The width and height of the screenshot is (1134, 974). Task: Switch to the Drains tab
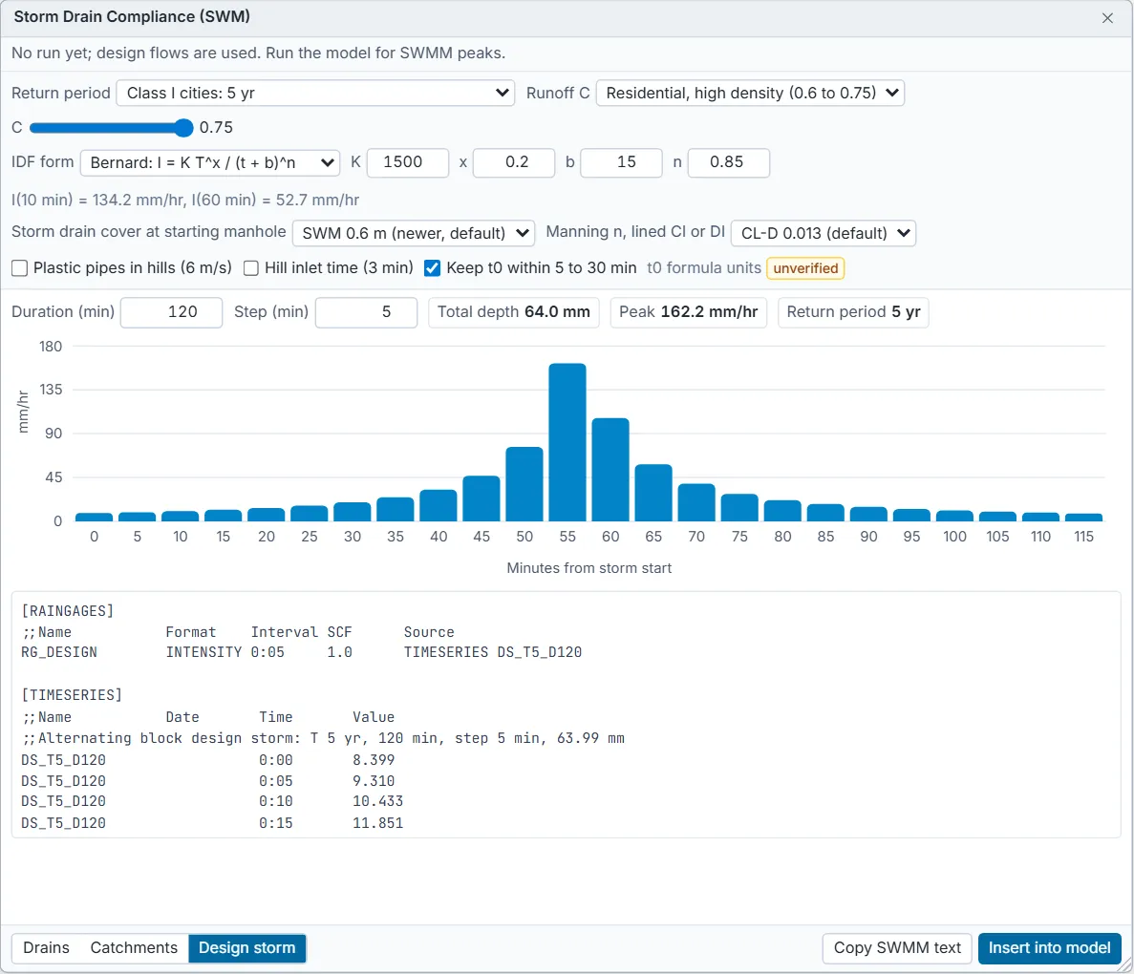tap(46, 948)
